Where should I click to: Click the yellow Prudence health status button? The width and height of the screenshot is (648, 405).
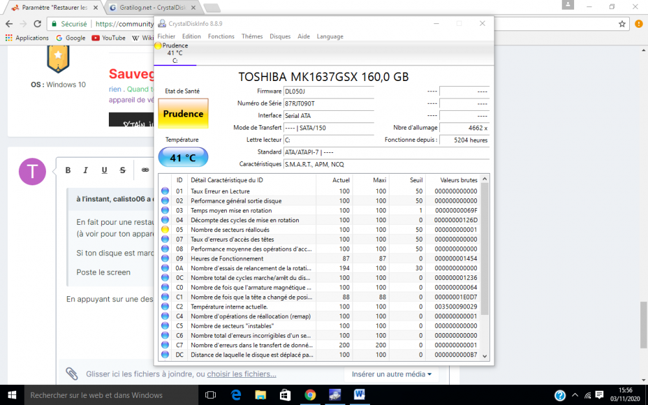point(183,113)
